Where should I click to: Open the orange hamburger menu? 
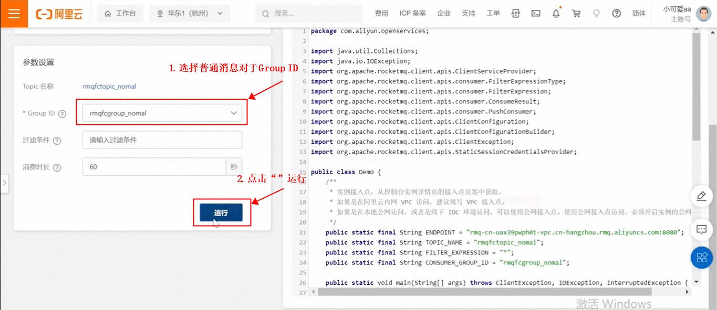[14, 14]
